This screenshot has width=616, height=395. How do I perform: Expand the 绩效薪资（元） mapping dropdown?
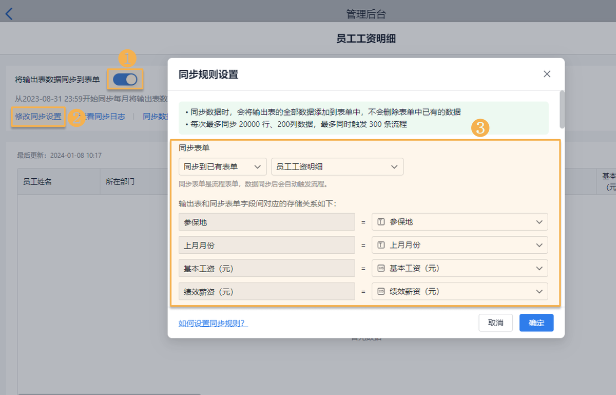(459, 291)
